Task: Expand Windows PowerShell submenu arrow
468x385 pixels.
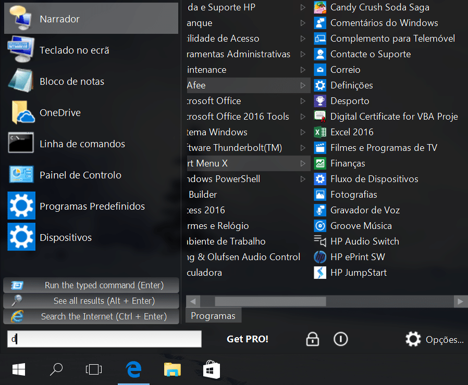Action: [x=303, y=179]
